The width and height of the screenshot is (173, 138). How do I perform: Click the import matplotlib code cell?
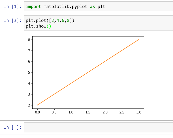pyautogui.click(x=98, y=6)
